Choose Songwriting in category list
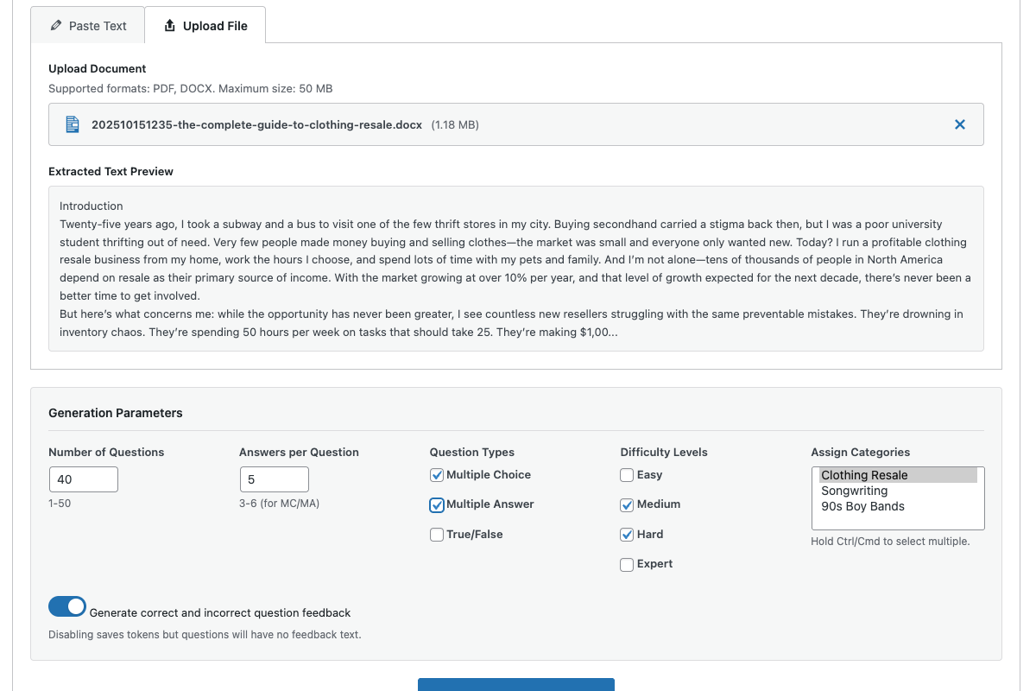1036x691 pixels. (854, 491)
